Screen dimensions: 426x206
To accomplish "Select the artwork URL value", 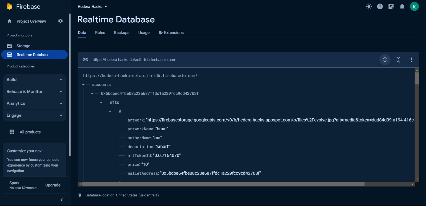I will [x=280, y=120].
